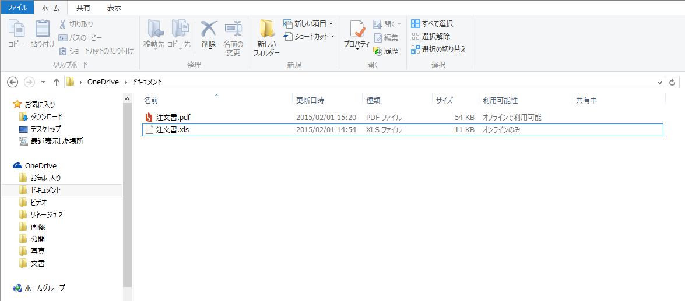Screen dimensions: 685x301
Task: Click Edit (編集) in ribbon
Action: 386,37
